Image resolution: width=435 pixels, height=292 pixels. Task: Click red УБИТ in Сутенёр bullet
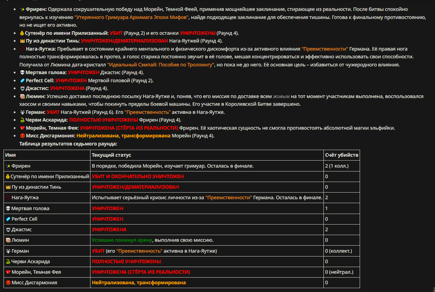point(116,33)
